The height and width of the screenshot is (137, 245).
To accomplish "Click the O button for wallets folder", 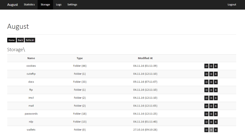I will 206,130.
